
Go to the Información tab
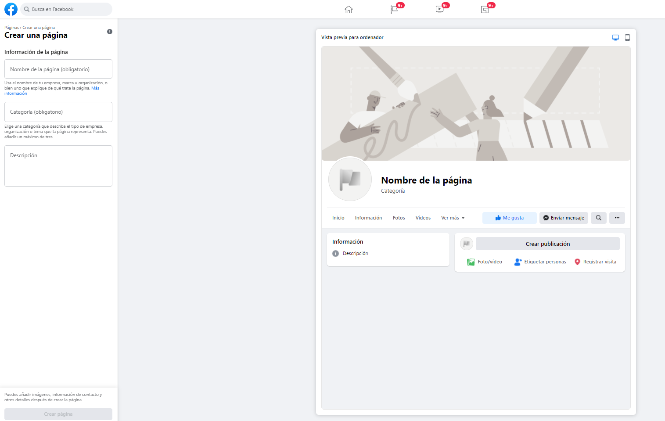tap(368, 218)
